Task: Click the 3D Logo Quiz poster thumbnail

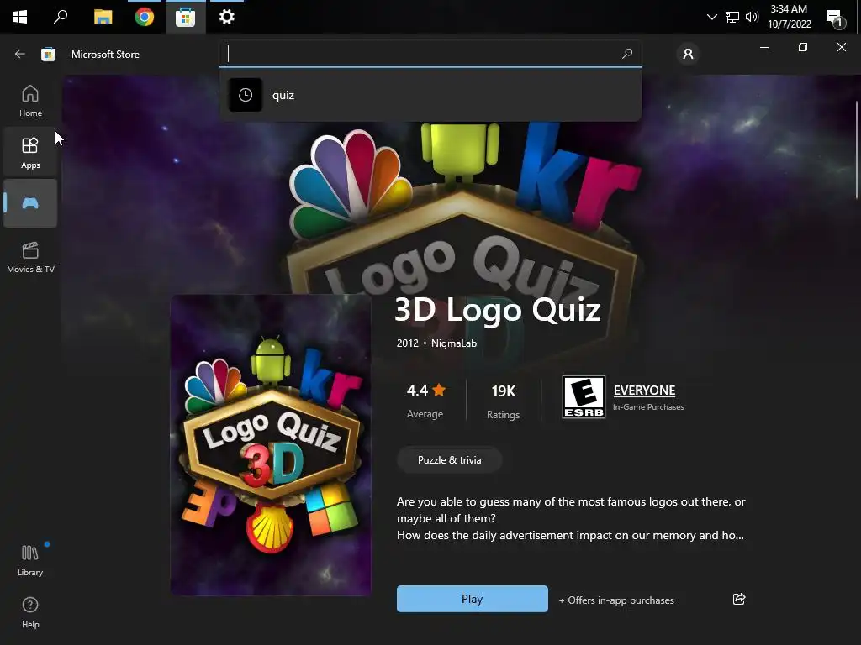Action: click(271, 445)
